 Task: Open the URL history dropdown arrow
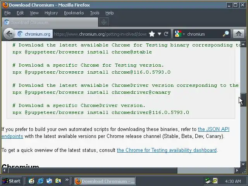(159, 34)
